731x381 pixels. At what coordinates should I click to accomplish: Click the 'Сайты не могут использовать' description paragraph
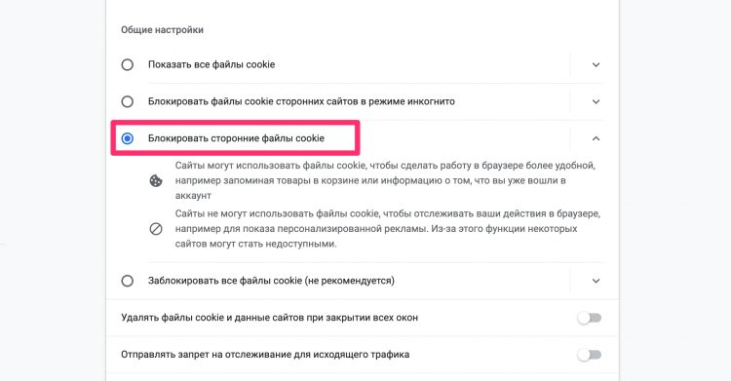(x=388, y=229)
